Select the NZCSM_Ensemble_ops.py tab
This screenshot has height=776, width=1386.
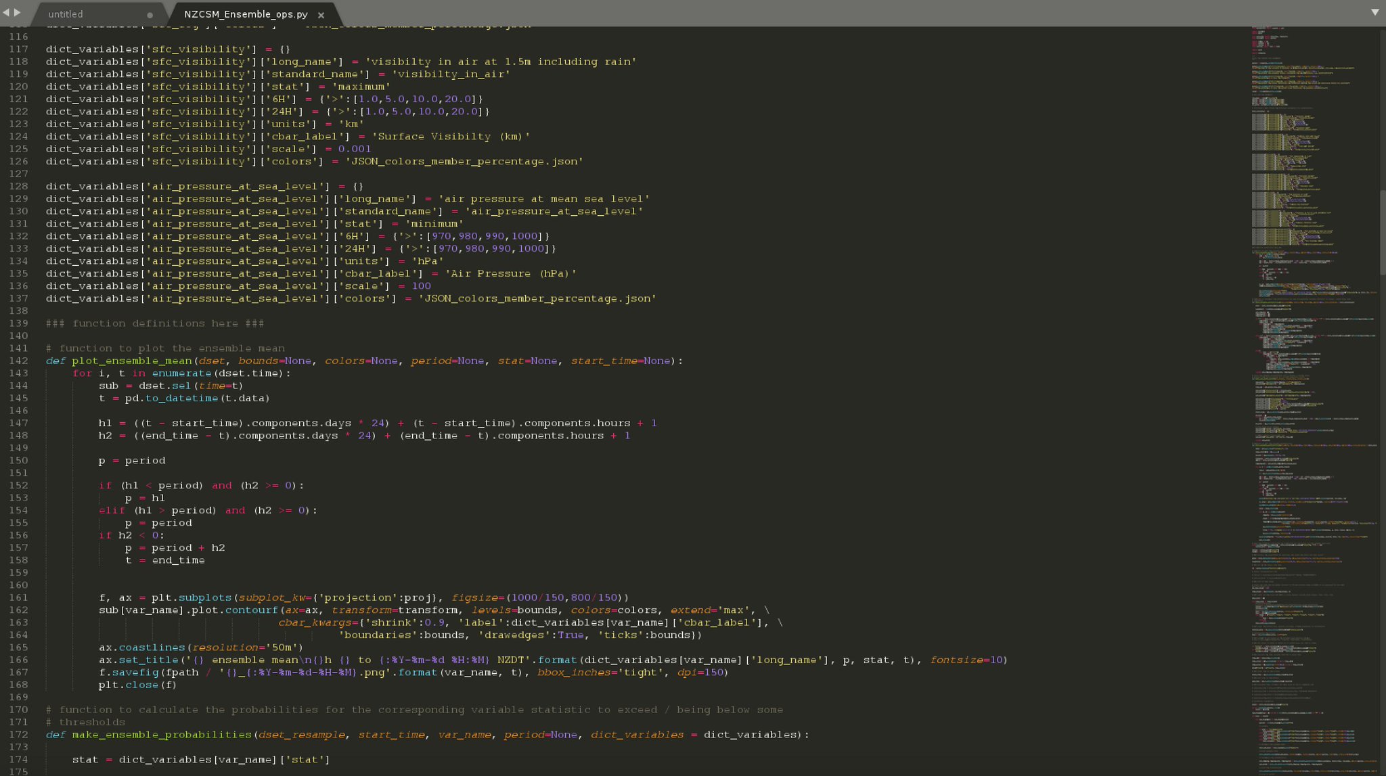click(246, 14)
